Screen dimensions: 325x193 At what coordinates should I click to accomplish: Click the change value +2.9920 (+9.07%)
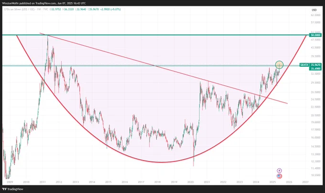coord(110,10)
